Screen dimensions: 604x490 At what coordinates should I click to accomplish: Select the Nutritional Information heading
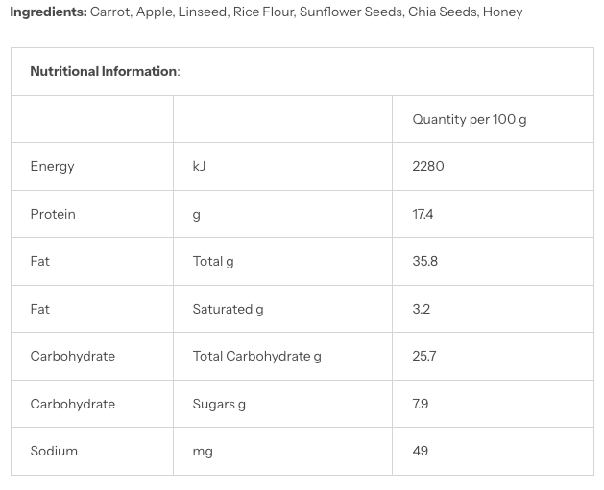point(105,72)
